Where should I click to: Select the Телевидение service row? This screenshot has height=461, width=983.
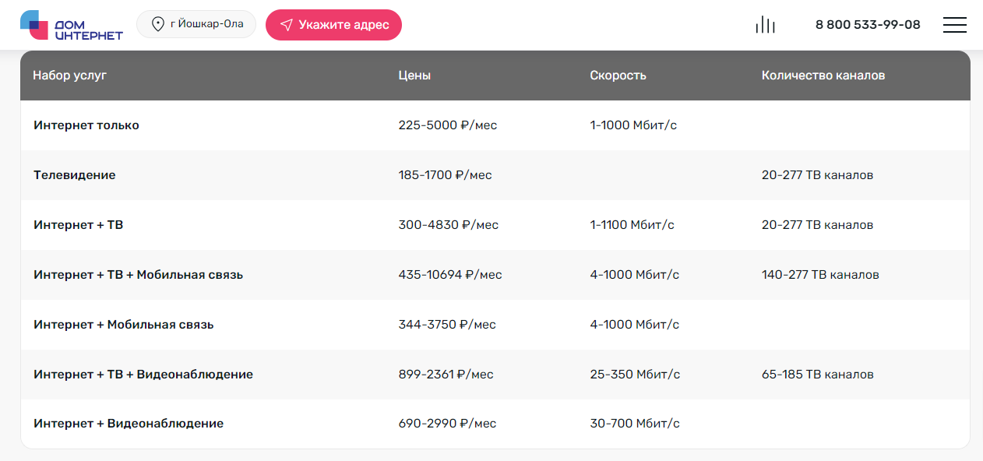[x=75, y=175]
